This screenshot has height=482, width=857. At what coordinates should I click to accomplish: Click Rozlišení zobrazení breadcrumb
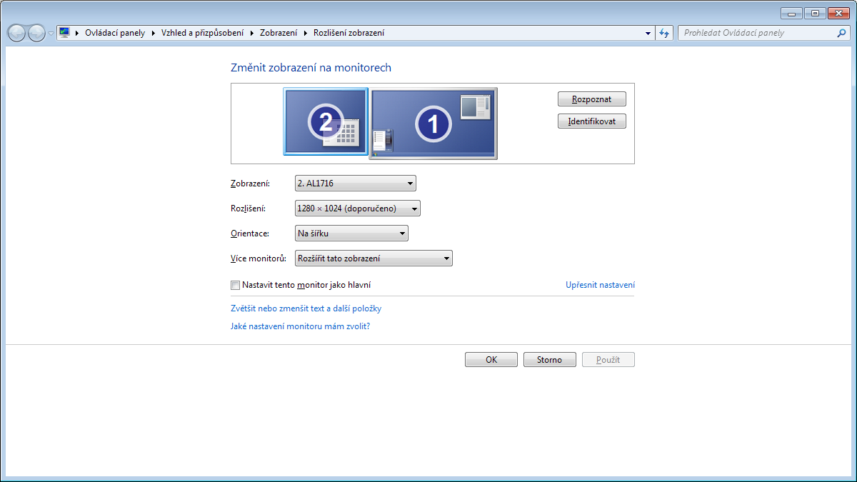[x=349, y=33]
